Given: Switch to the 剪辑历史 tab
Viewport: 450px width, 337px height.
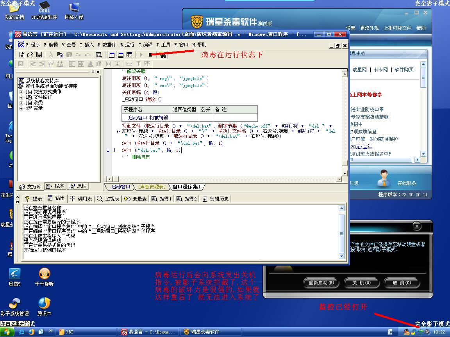Looking at the screenshot, I should (216, 199).
